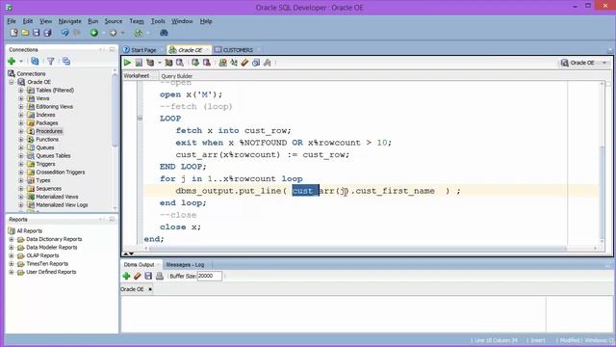Click the New file icon in main toolbar
This screenshot has height=347, width=616.
point(14,33)
